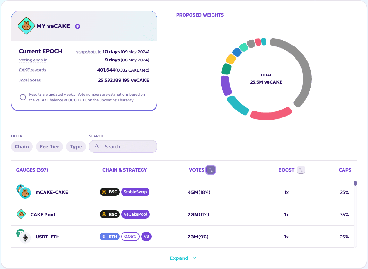
Task: Click the Gauges (397) column header
Action: coord(32,170)
